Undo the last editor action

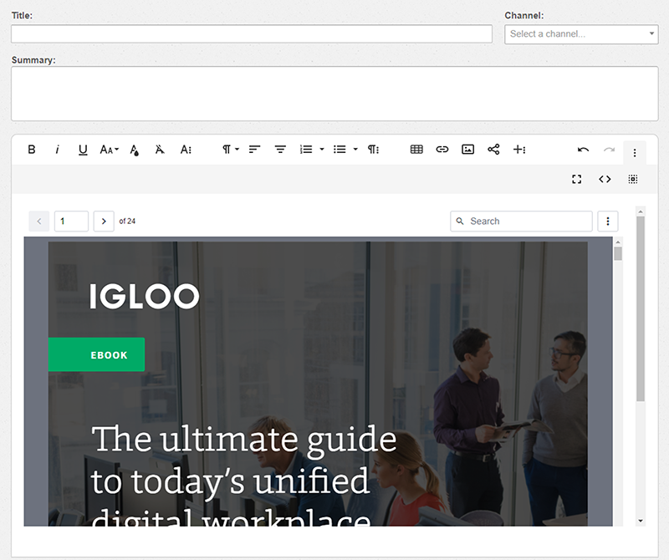click(x=583, y=150)
